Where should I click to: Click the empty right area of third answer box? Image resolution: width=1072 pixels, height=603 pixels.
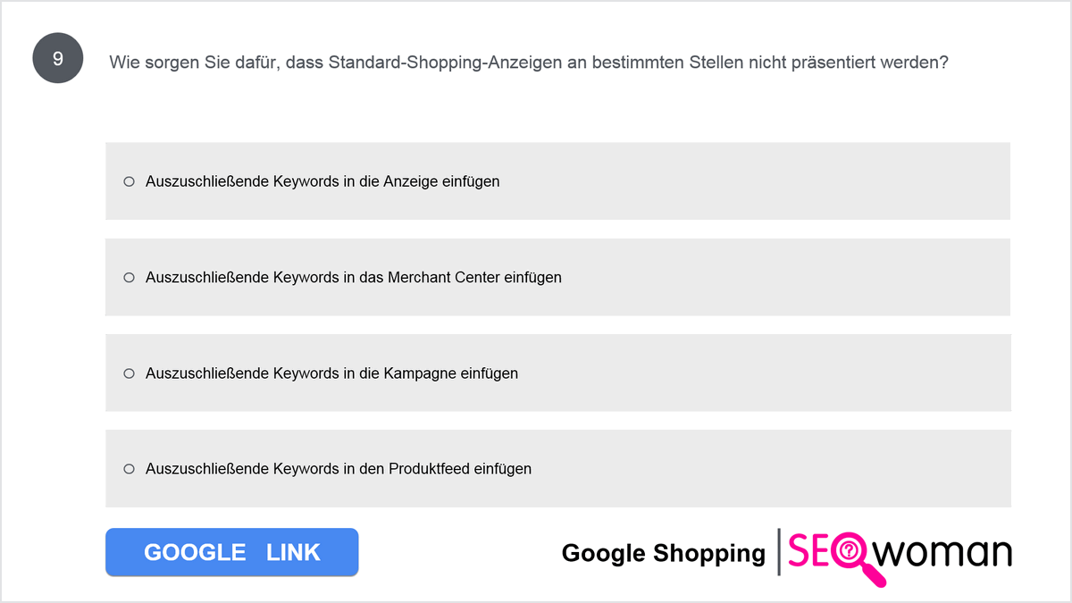coord(804,373)
